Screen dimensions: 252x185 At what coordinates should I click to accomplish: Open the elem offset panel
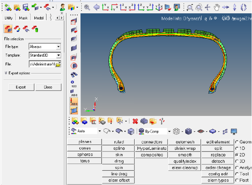pos(118,180)
